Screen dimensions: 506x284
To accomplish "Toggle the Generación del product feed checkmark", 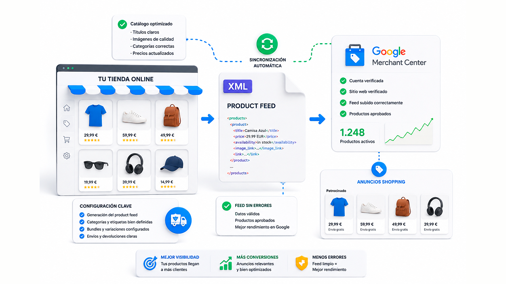I will coord(82,215).
